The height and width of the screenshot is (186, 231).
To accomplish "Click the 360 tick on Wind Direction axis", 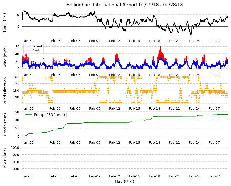I will coord(16,77).
